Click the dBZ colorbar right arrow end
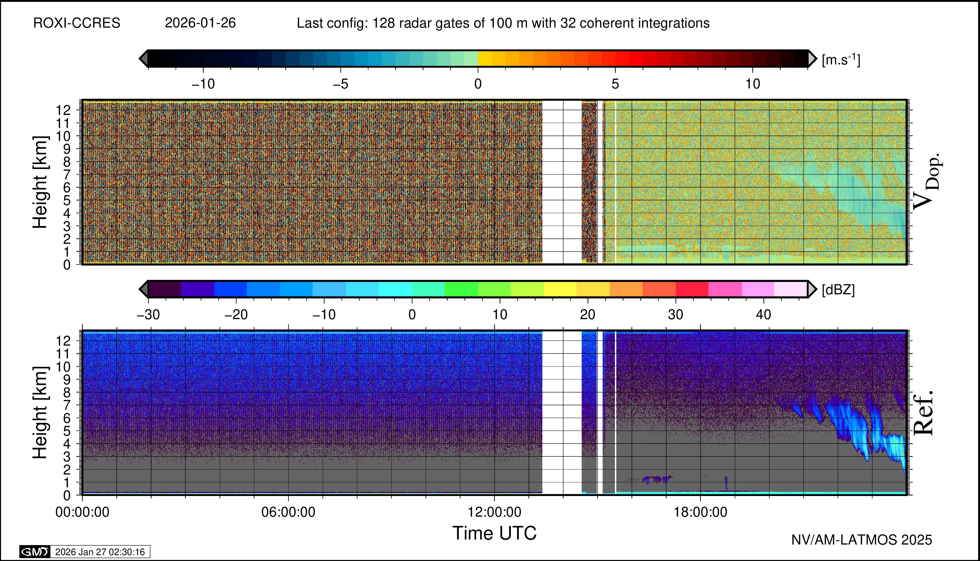The width and height of the screenshot is (980, 561). click(812, 289)
